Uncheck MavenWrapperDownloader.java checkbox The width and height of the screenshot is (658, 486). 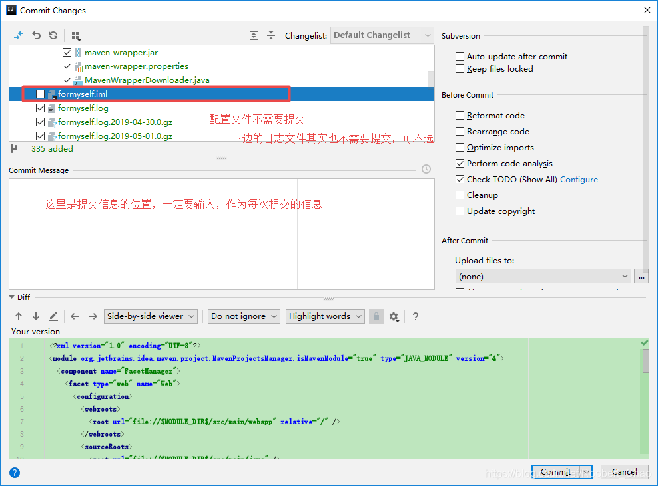[67, 80]
